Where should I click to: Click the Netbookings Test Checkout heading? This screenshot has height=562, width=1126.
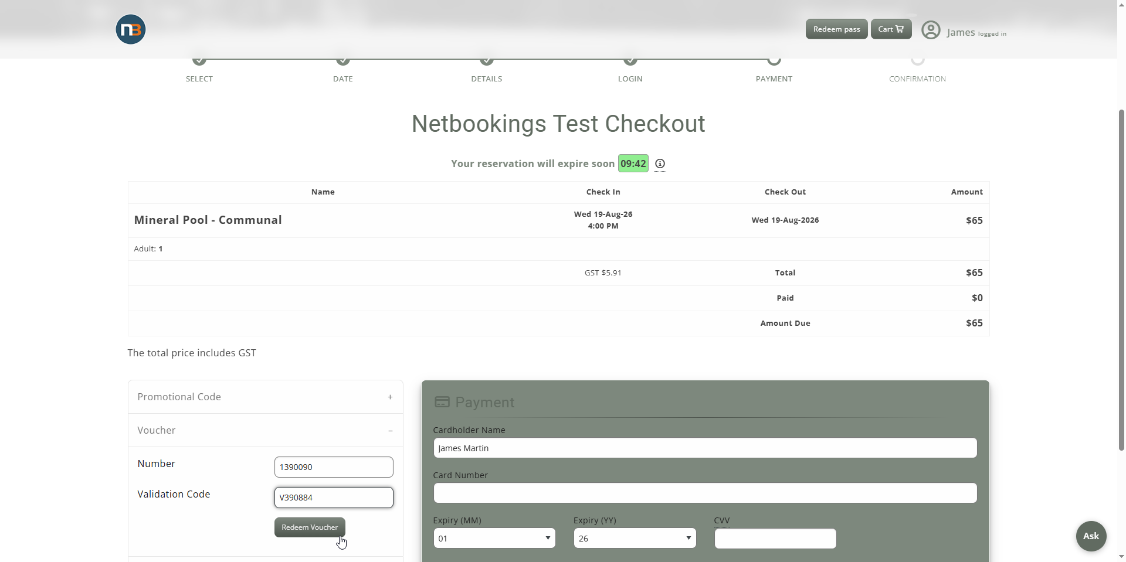pos(558,124)
